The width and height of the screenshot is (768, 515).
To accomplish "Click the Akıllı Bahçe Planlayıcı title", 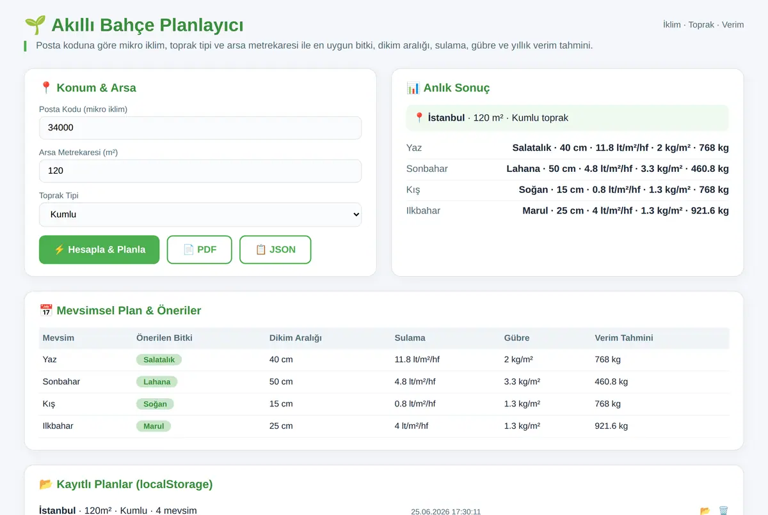I will pyautogui.click(x=147, y=25).
